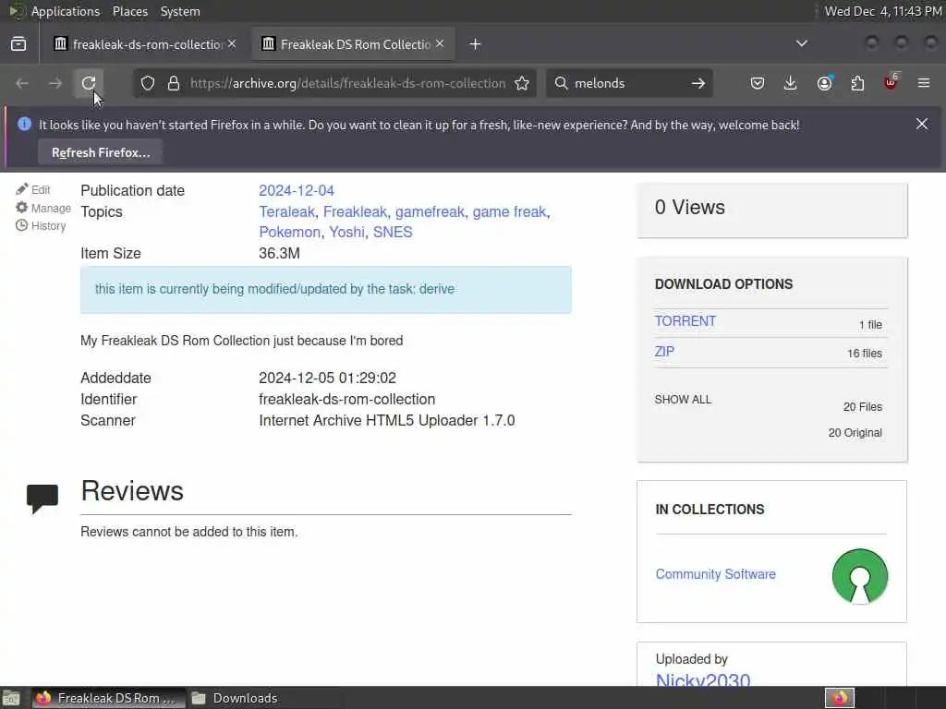Click the Refresh Firefox... button

coord(101,152)
